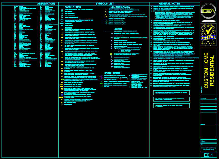
Task: Select the LIGHTING section title
Action: 118,29
